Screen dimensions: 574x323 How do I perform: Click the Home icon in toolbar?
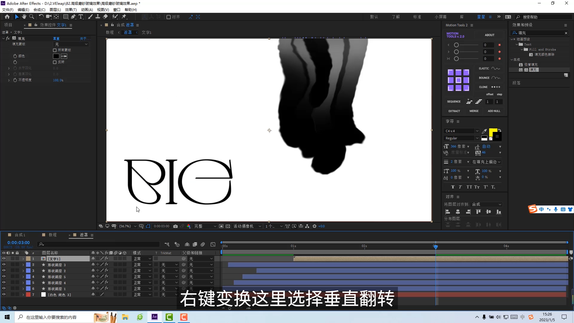[x=7, y=17]
